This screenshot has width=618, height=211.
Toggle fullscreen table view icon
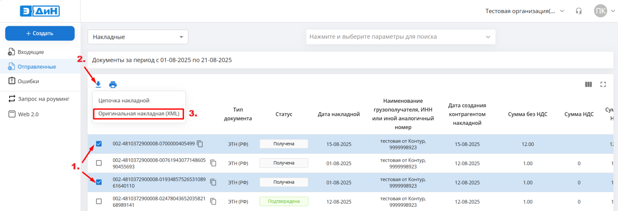(x=603, y=84)
